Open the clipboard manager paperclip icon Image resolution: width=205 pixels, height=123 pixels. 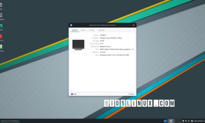[189, 121]
